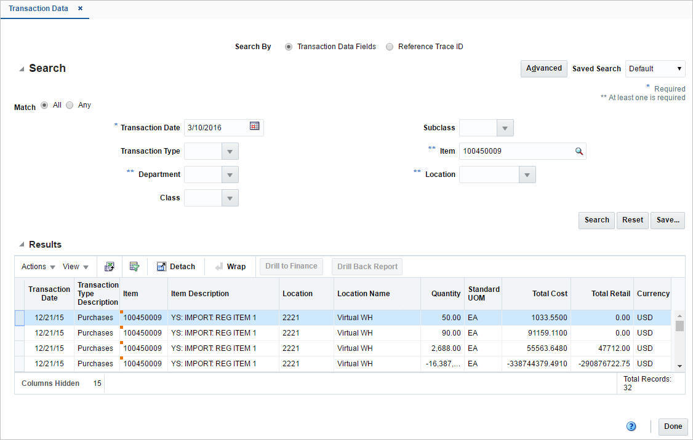Toggle the query by example filter
Viewport: 693px width, 440px height.
(134, 266)
